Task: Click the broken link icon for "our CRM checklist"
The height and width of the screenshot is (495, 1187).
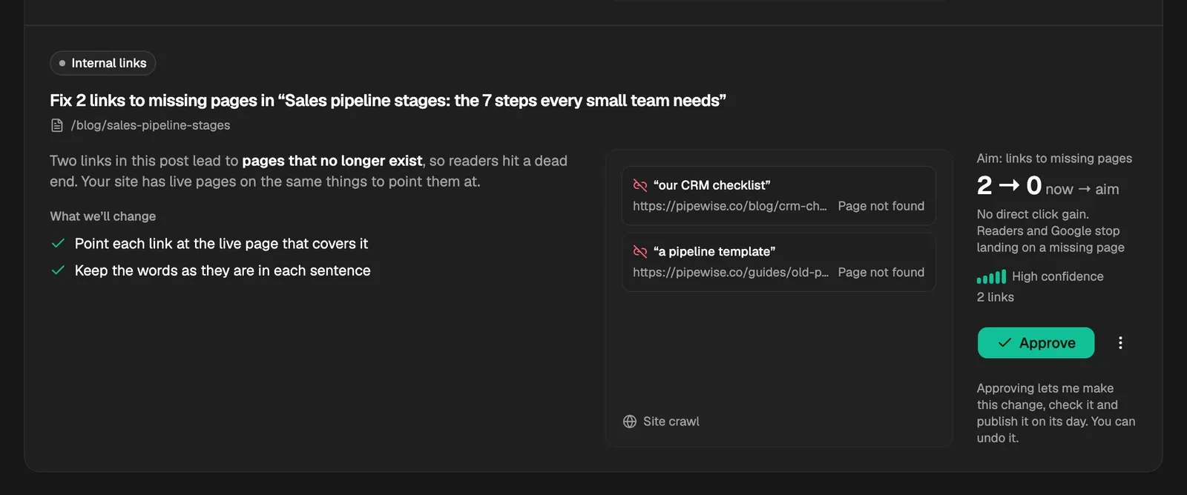Action: pos(639,185)
